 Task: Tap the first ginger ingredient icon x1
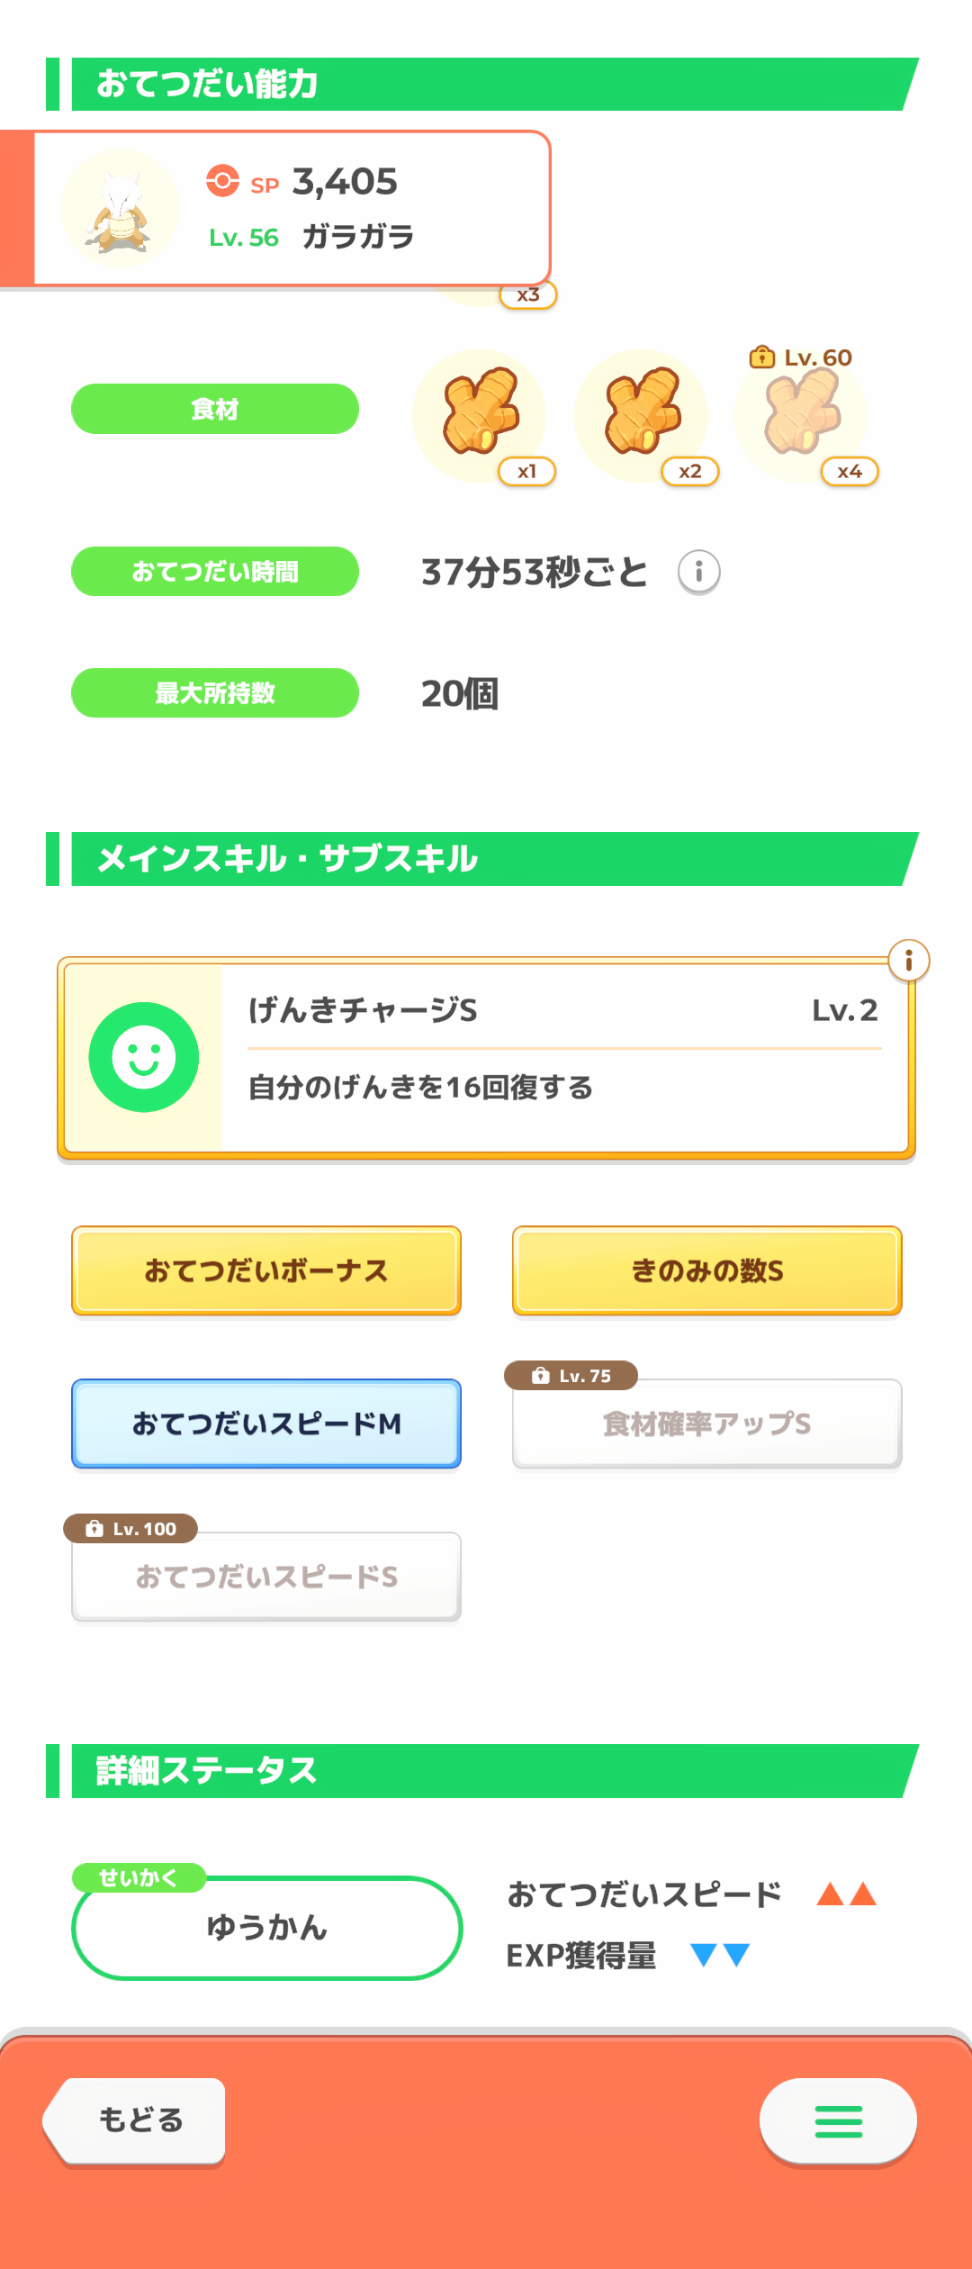tap(480, 414)
